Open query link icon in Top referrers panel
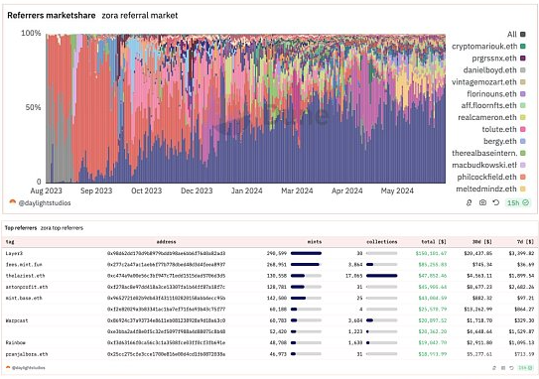 [x=494, y=368]
